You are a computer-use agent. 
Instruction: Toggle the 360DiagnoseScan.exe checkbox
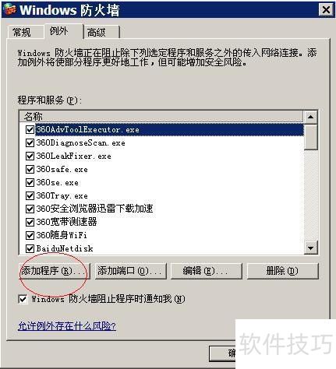[30, 142]
